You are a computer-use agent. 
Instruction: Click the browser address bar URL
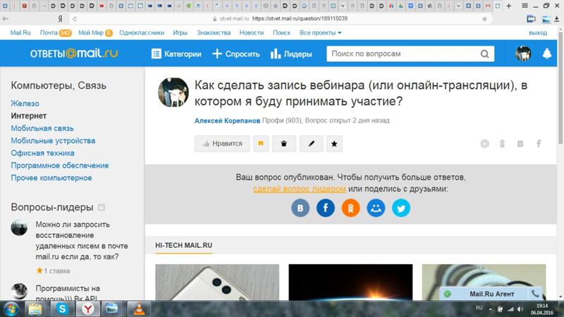point(300,19)
